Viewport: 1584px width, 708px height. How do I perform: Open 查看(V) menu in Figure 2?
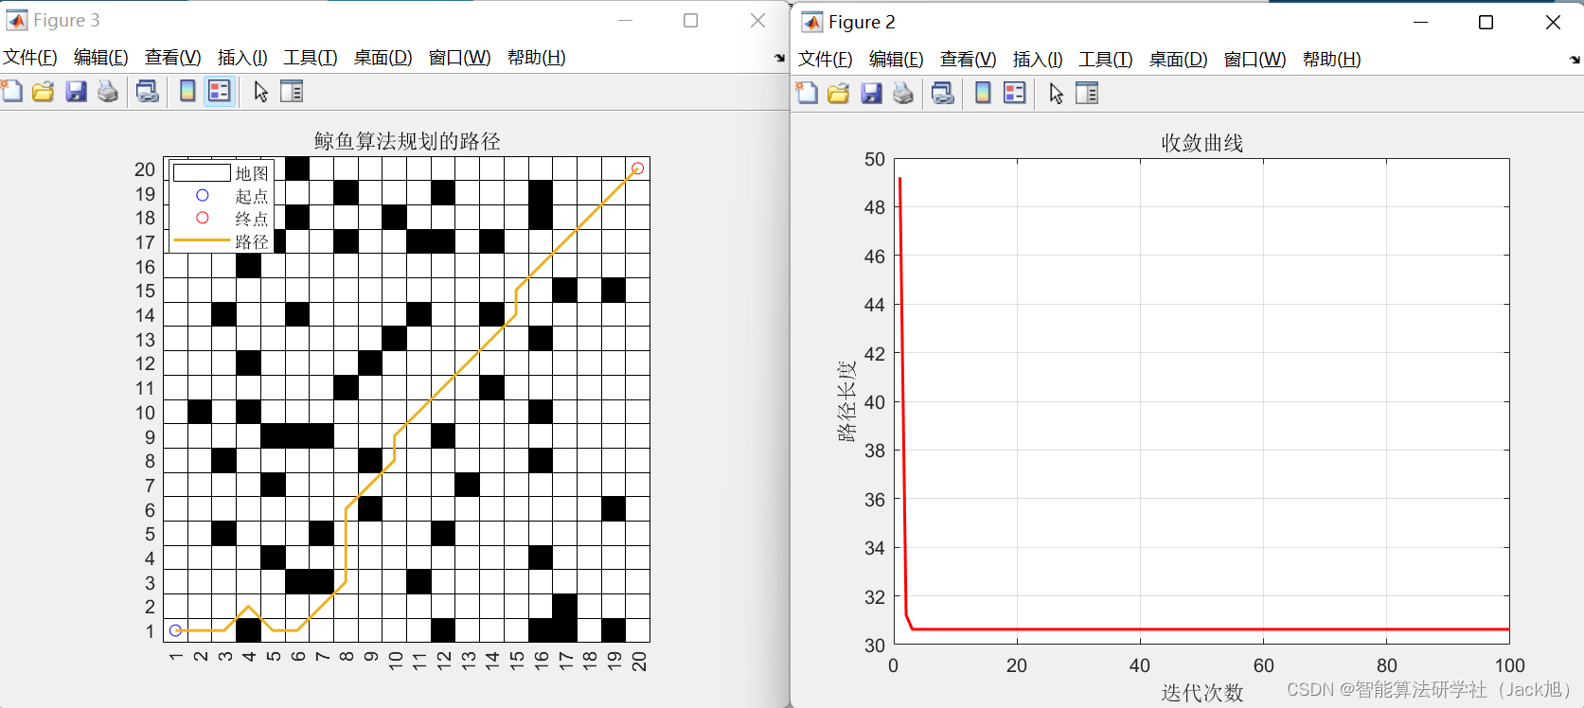[969, 60]
